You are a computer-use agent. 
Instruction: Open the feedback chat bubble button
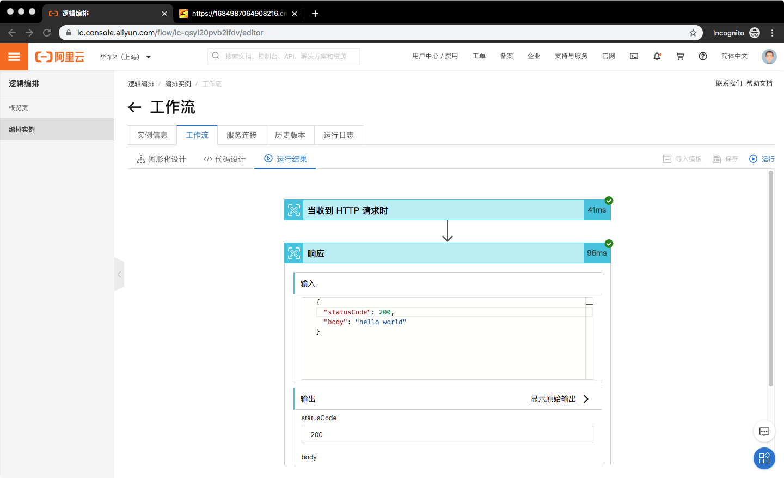764,432
